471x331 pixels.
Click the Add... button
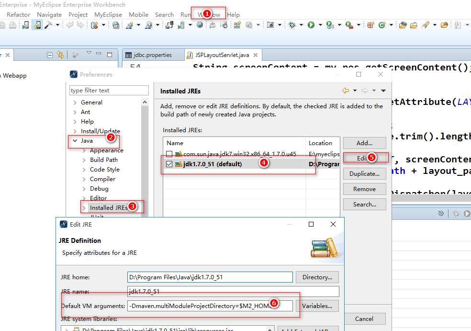(x=364, y=143)
